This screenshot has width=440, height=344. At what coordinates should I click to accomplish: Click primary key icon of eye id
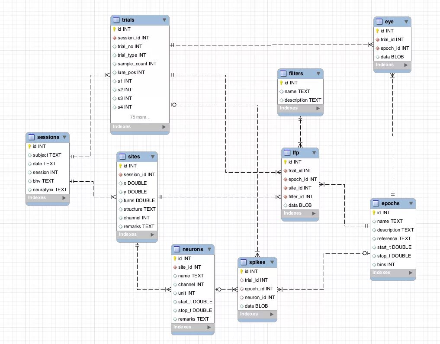pos(377,31)
